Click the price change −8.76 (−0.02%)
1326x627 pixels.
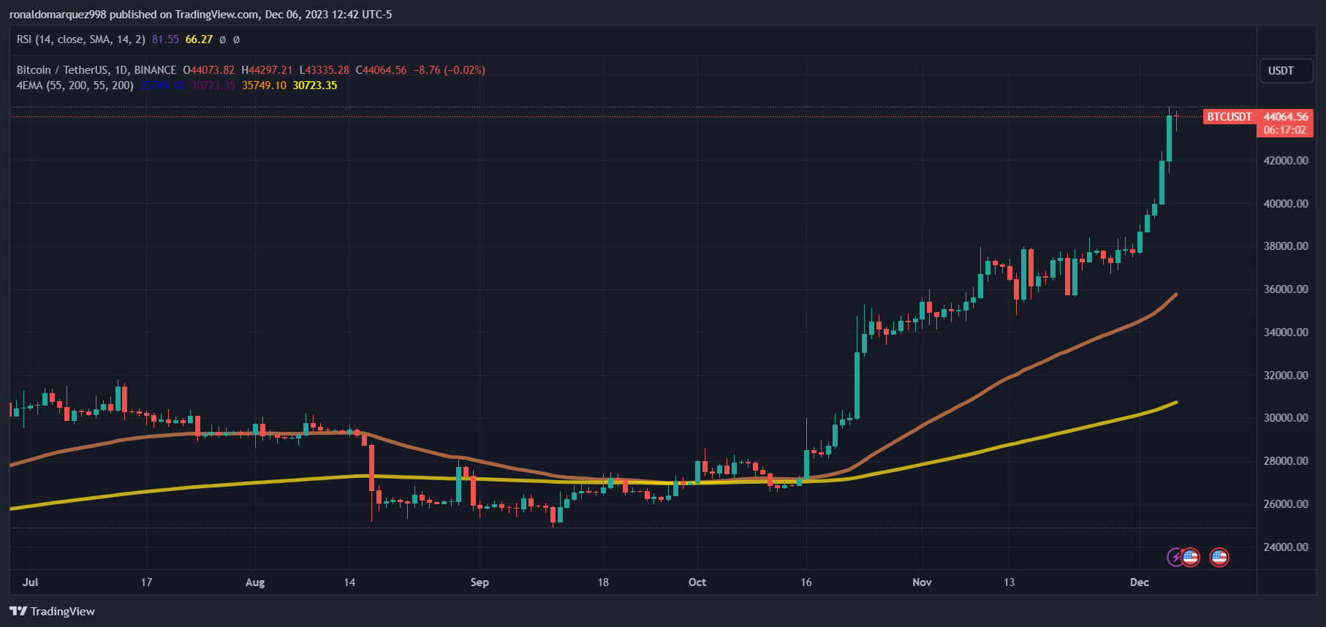click(x=449, y=70)
